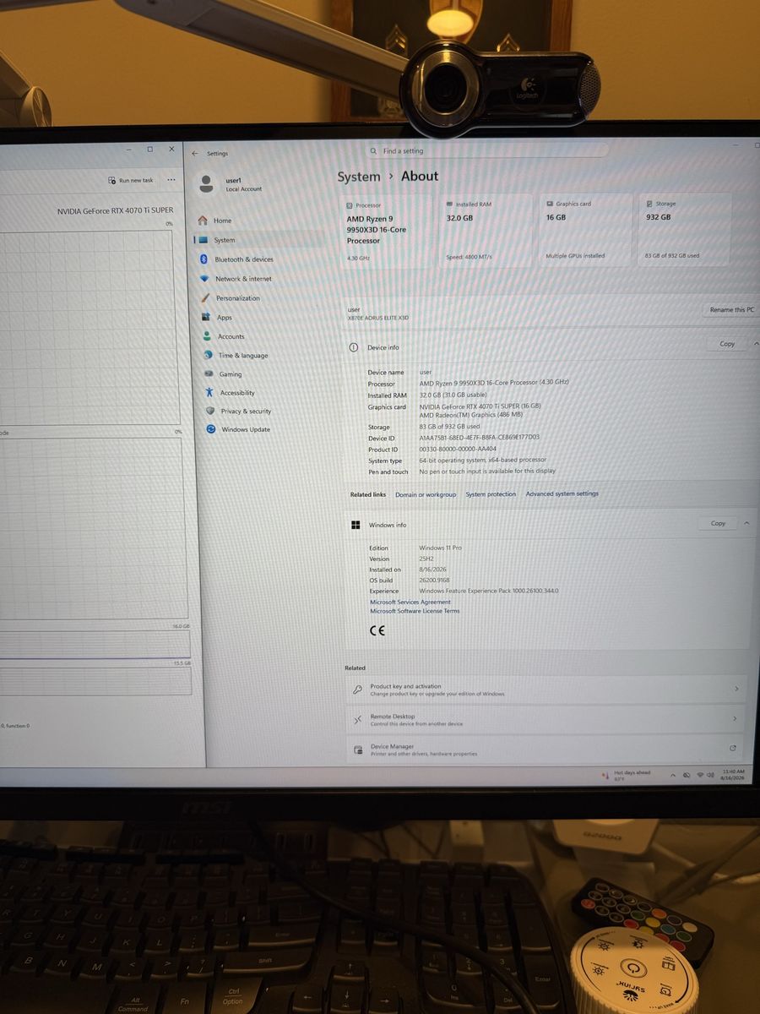Screen dimensions: 760x1014
Task: Open the Microsoft Services Agreement link
Action: tap(410, 602)
